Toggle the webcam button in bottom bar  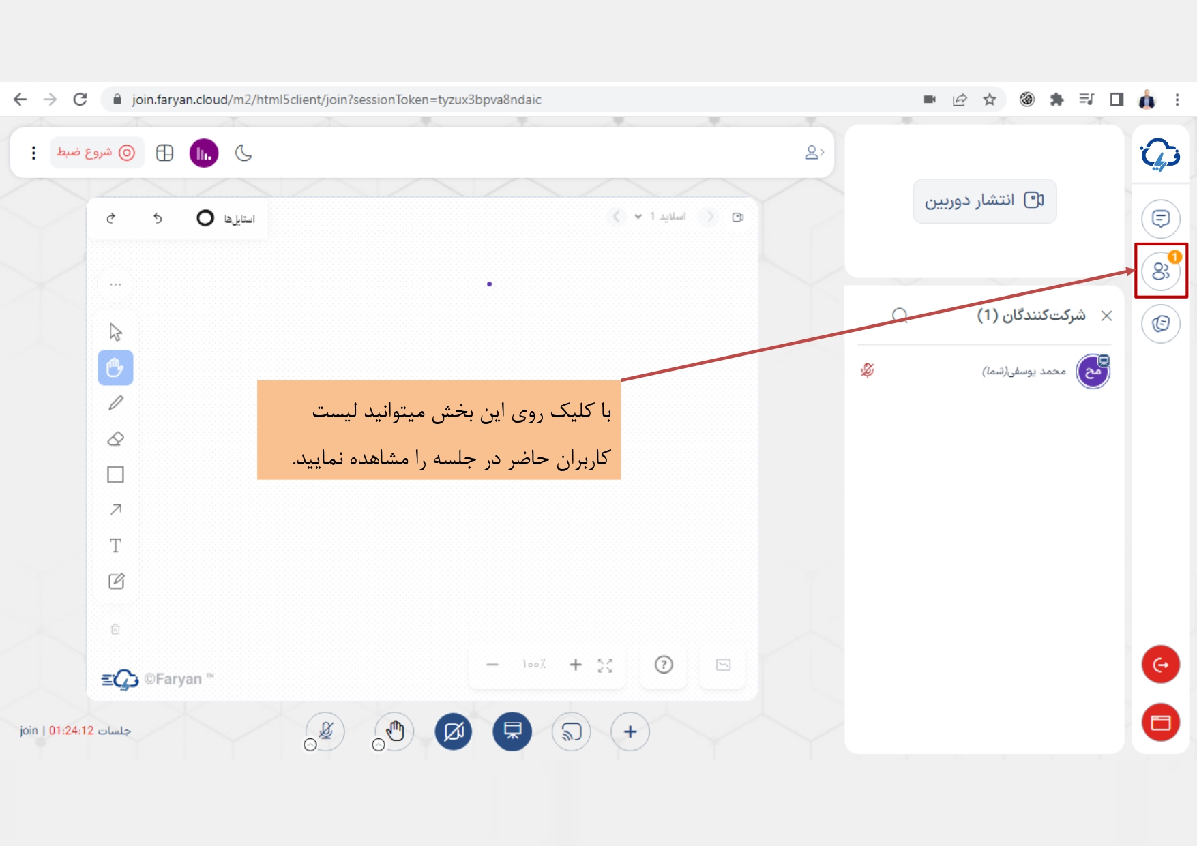(454, 731)
